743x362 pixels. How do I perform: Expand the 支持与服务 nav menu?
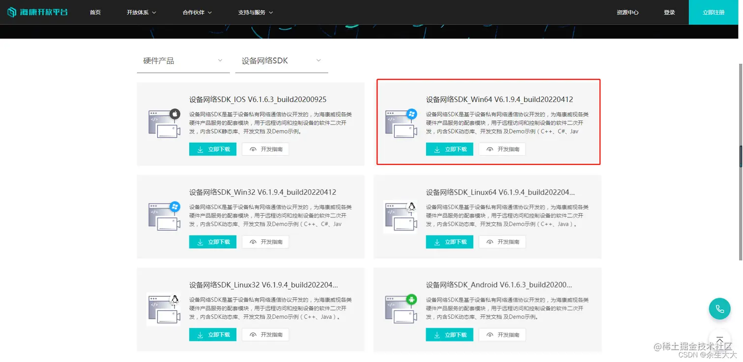click(256, 12)
